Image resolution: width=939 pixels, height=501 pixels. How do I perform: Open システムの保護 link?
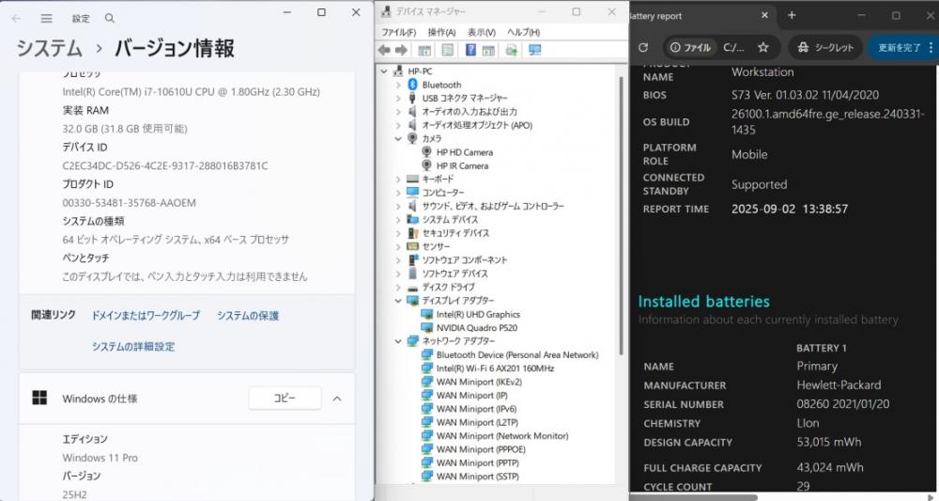[x=247, y=315]
